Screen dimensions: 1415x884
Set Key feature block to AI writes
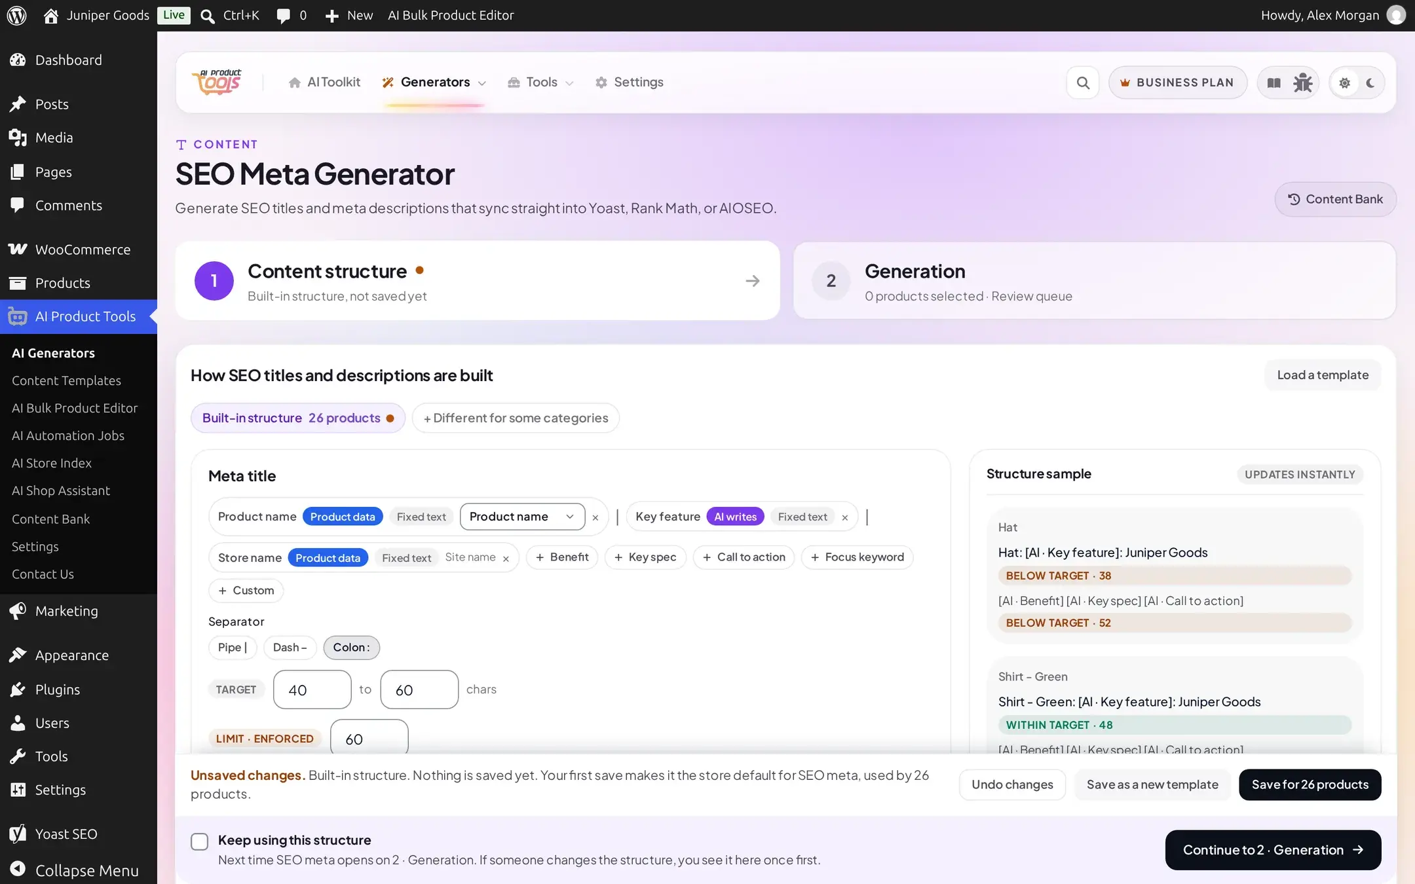(x=735, y=517)
